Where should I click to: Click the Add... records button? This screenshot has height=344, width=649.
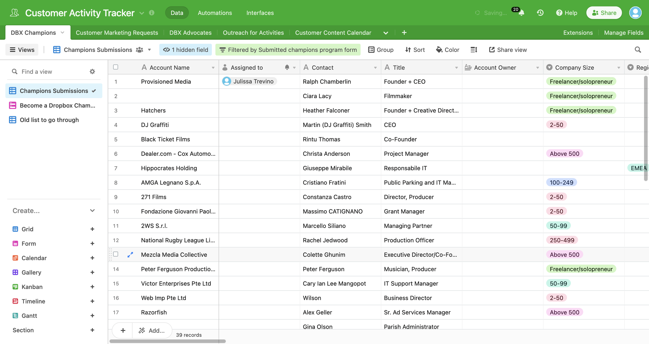point(152,330)
